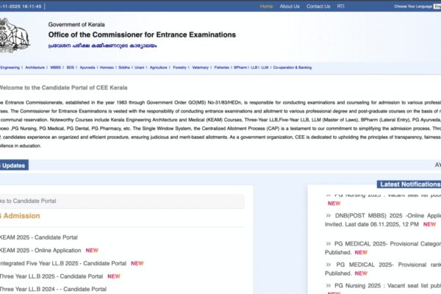Click the chevron icon beside DNB(POST MBBS) 2025
This screenshot has height=294, width=441.
(x=329, y=216)
